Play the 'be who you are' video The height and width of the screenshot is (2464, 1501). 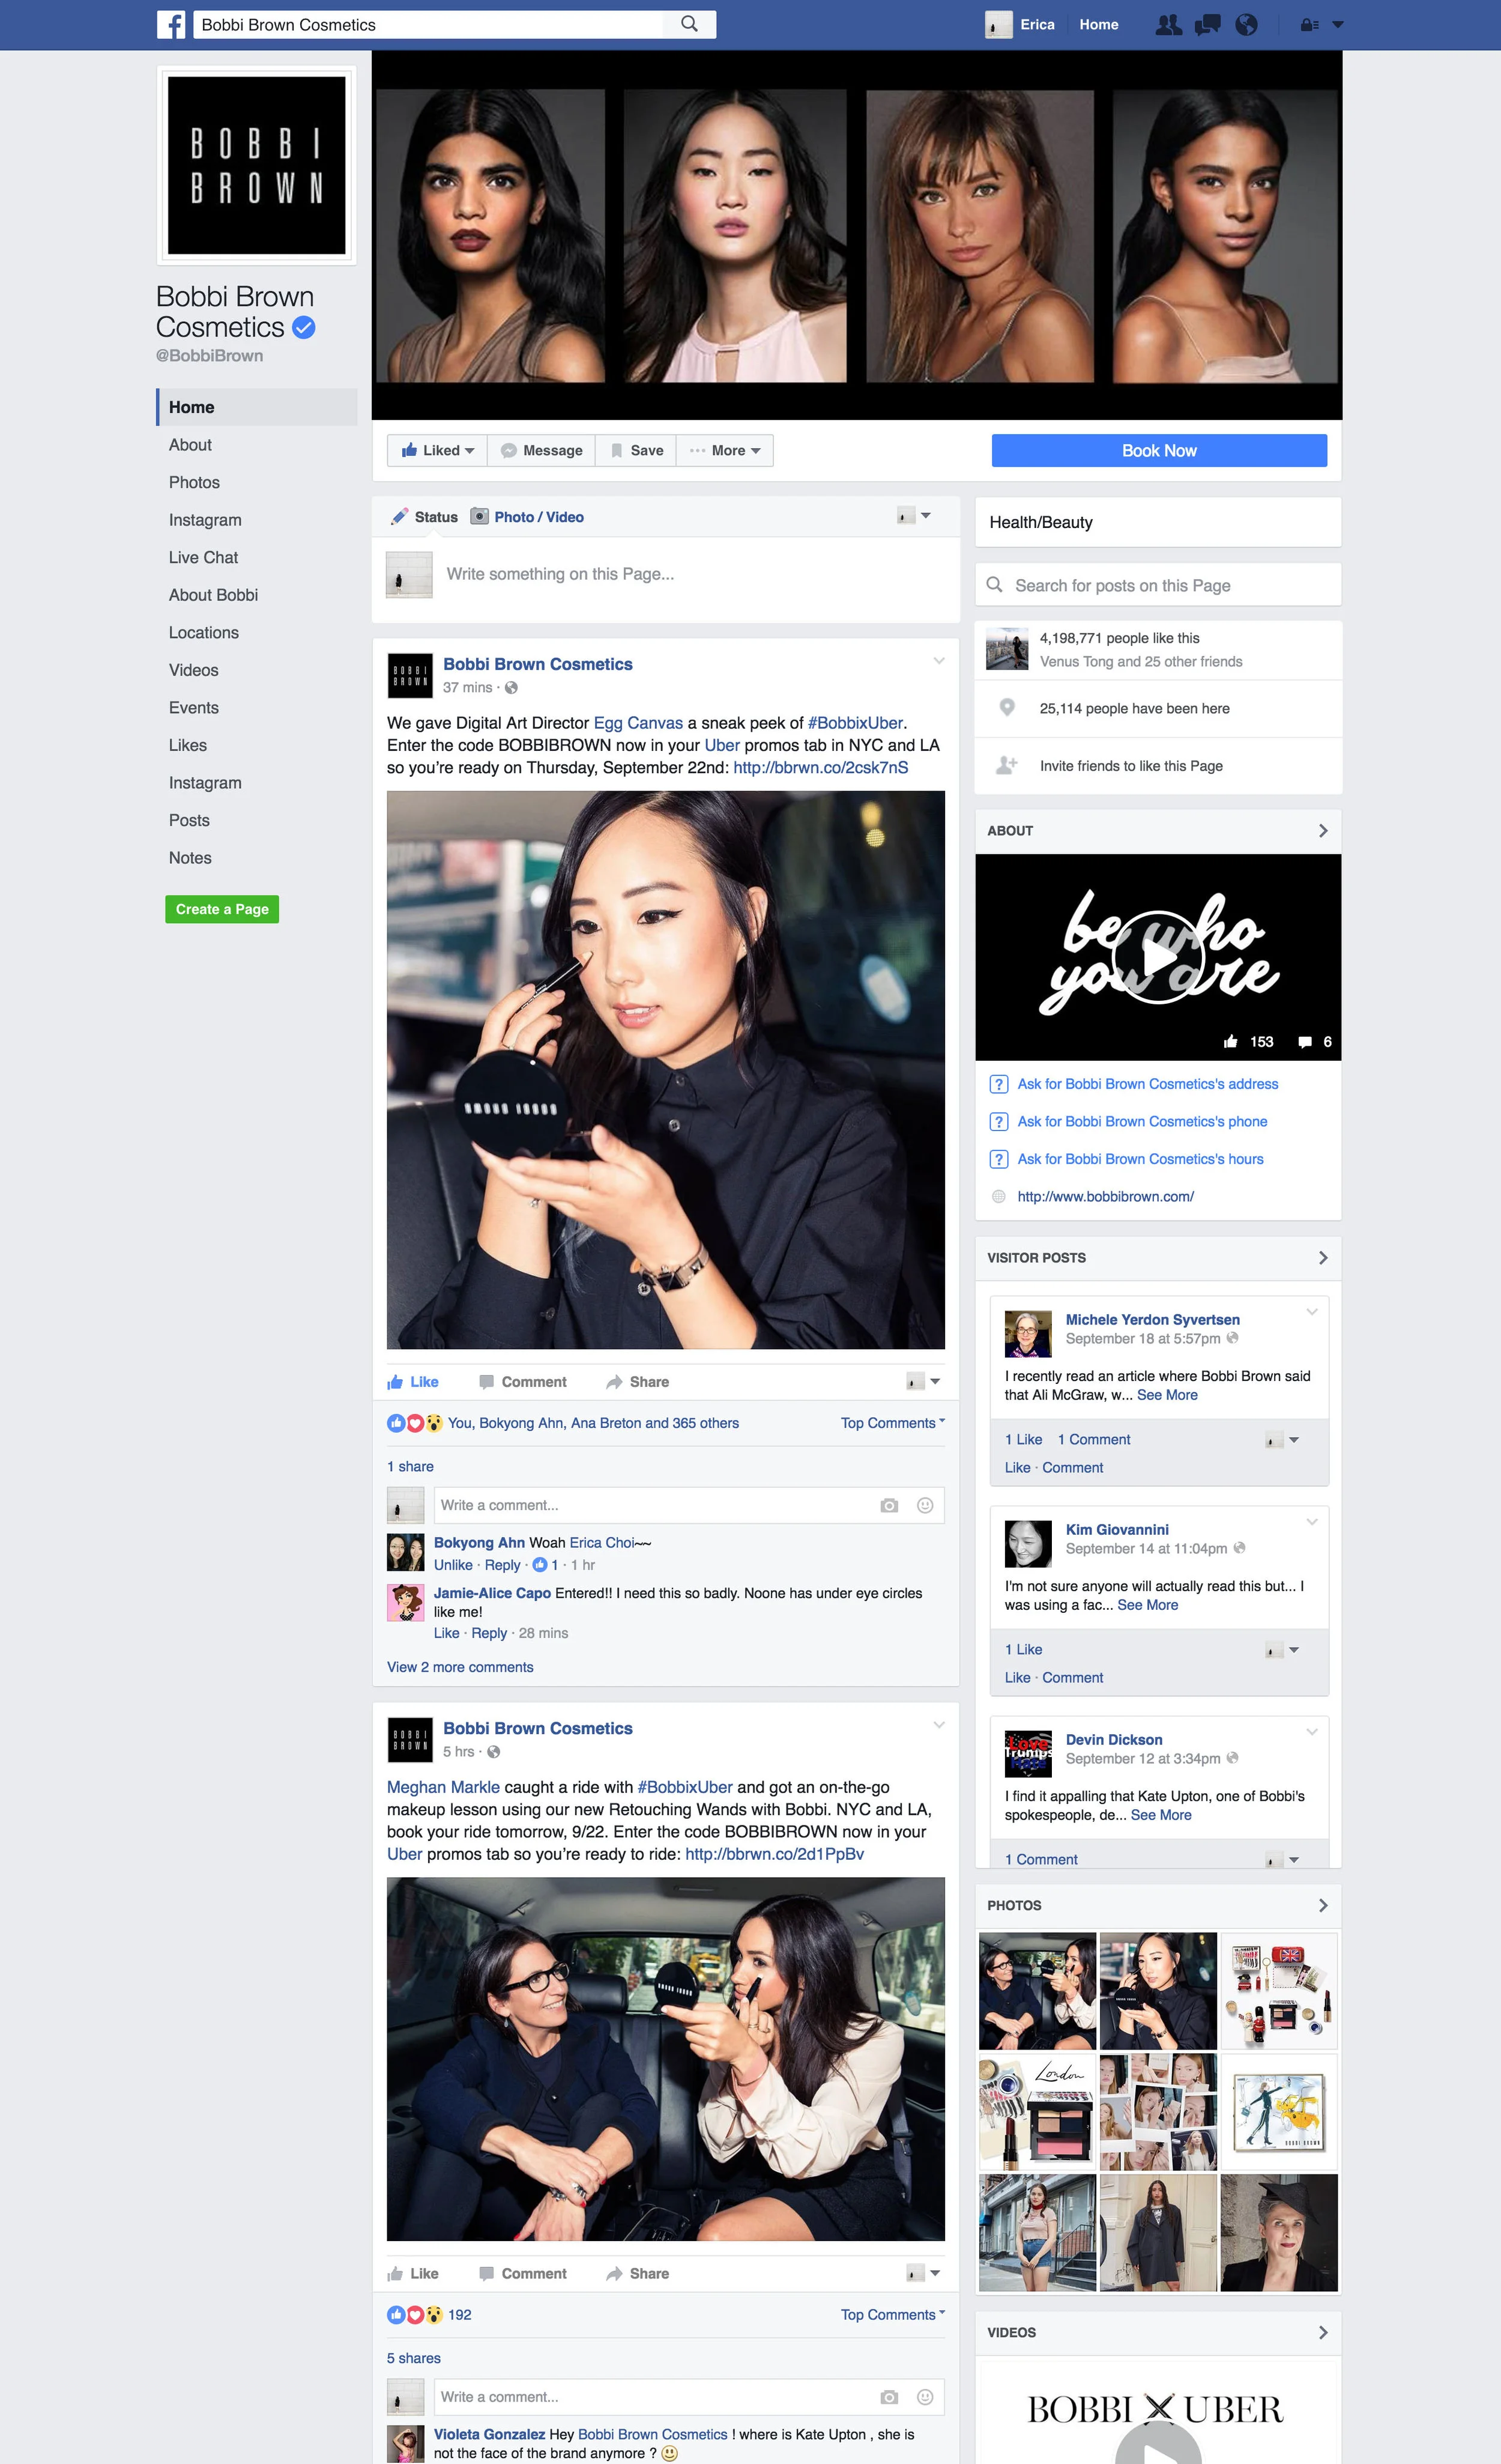tap(1157, 957)
